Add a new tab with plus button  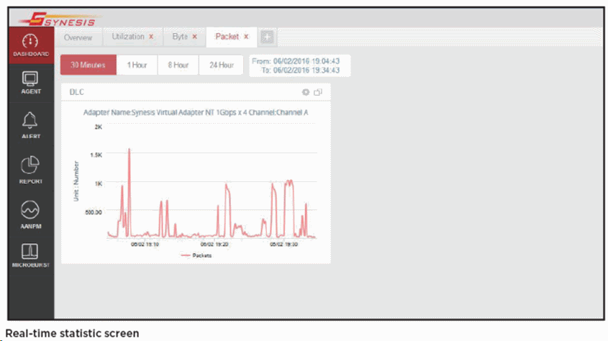coord(267,37)
